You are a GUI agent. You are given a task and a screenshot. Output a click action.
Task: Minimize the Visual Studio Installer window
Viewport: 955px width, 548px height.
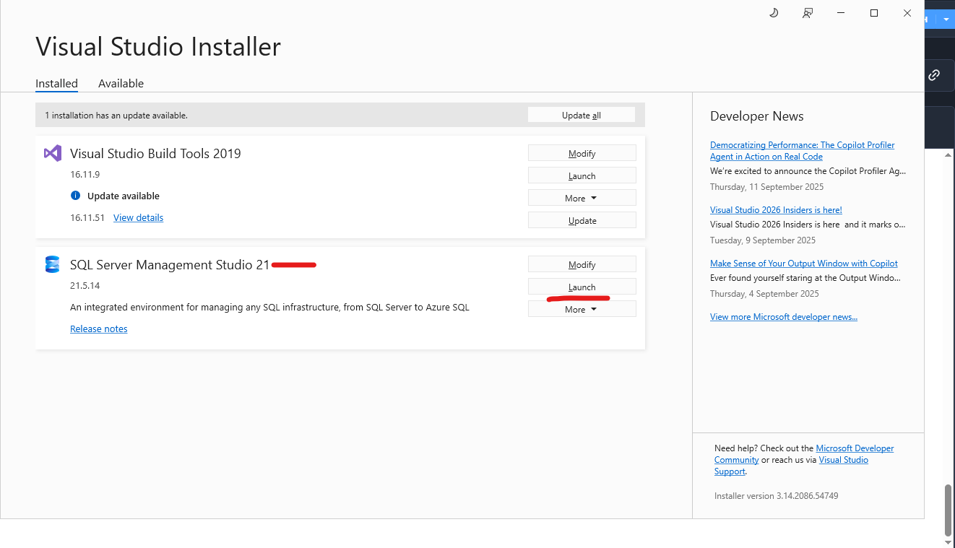pyautogui.click(x=841, y=13)
